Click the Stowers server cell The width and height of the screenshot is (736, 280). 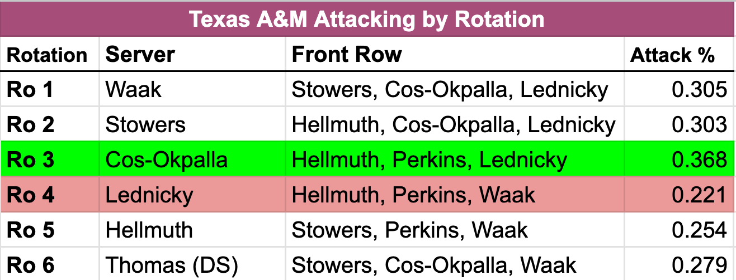[x=145, y=124]
